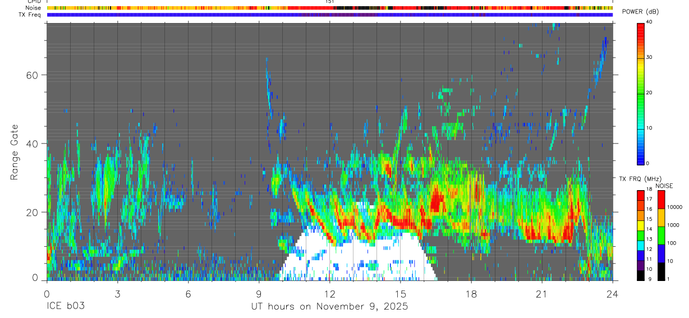Pick the red top swatch of NOISE legend
Viewport: 689px width, 318px height.
click(x=662, y=200)
